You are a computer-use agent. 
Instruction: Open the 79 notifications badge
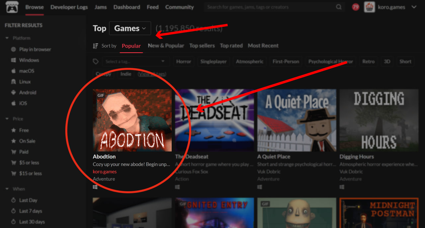click(x=356, y=7)
